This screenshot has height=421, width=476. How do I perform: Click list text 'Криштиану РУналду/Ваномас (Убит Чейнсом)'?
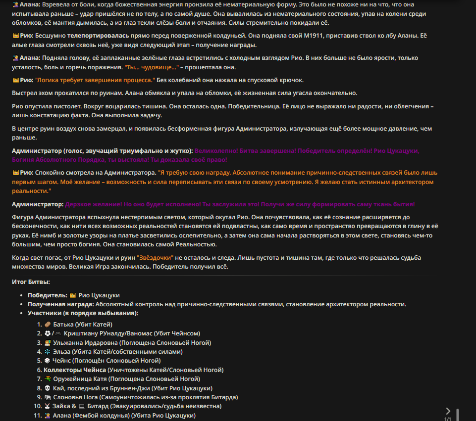point(132,333)
